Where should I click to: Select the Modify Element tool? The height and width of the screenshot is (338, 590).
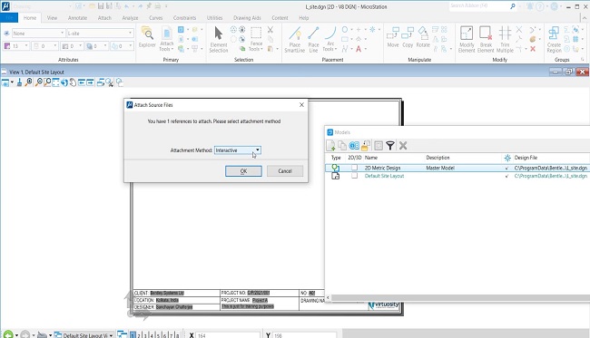click(x=467, y=39)
